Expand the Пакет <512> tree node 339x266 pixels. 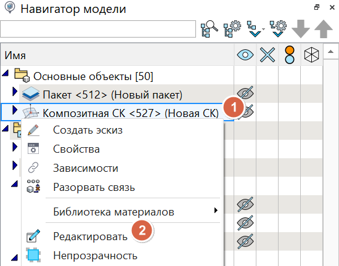click(x=15, y=92)
